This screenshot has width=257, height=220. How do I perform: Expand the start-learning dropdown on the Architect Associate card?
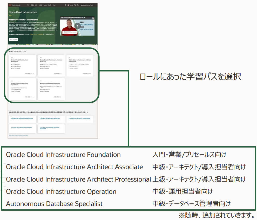pos(58,74)
